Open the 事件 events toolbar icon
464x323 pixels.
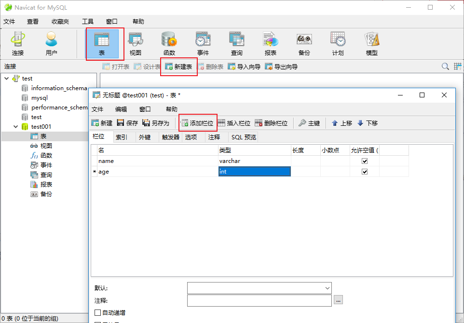coord(203,44)
